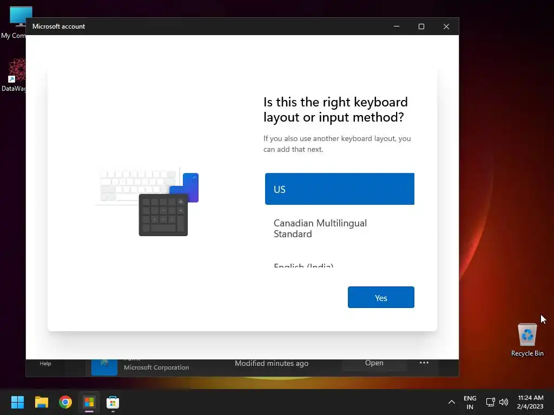The image size is (554, 415).
Task: Minimize the Microsoft account window
Action: pos(397,26)
